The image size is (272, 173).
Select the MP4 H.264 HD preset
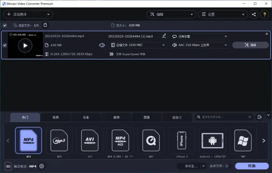tap(120, 140)
